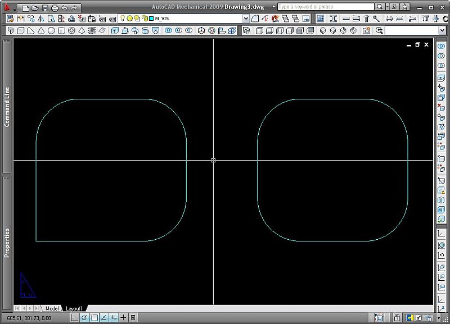Save the drawing with the floppy disk icon

(x=45, y=8)
